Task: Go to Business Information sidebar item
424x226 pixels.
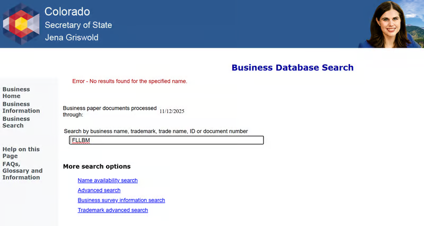Action: click(x=21, y=108)
